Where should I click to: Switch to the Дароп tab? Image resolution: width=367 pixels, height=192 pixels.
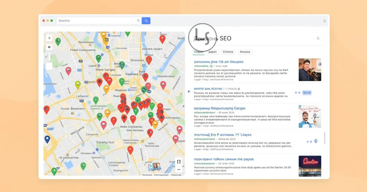[213, 52]
